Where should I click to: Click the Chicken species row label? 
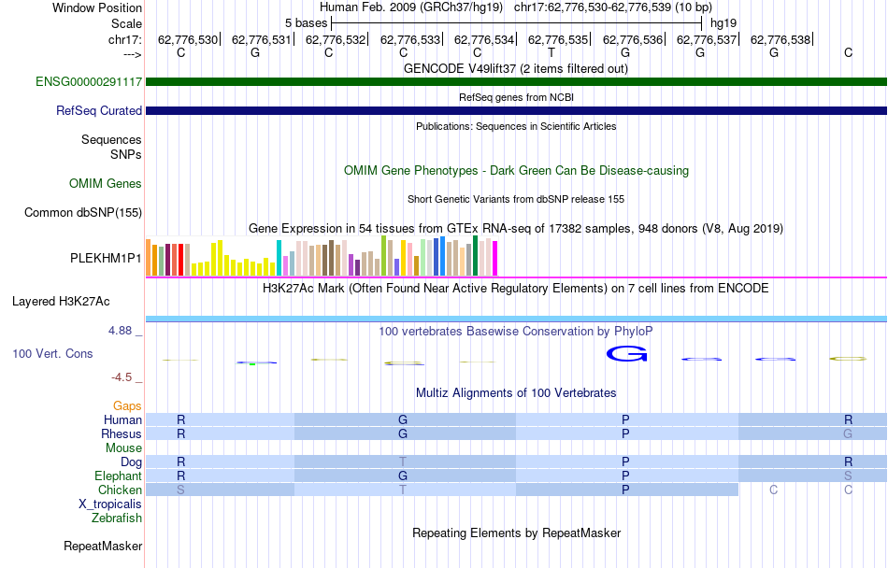[x=120, y=490]
